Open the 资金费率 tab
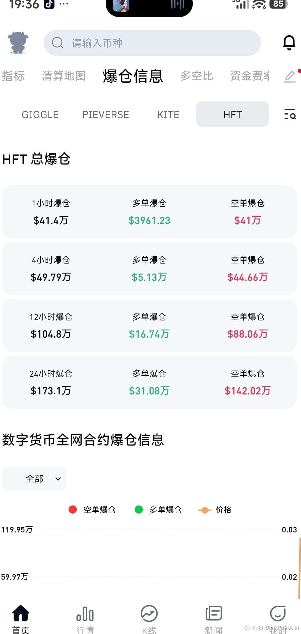This screenshot has width=301, height=634. coord(250,76)
